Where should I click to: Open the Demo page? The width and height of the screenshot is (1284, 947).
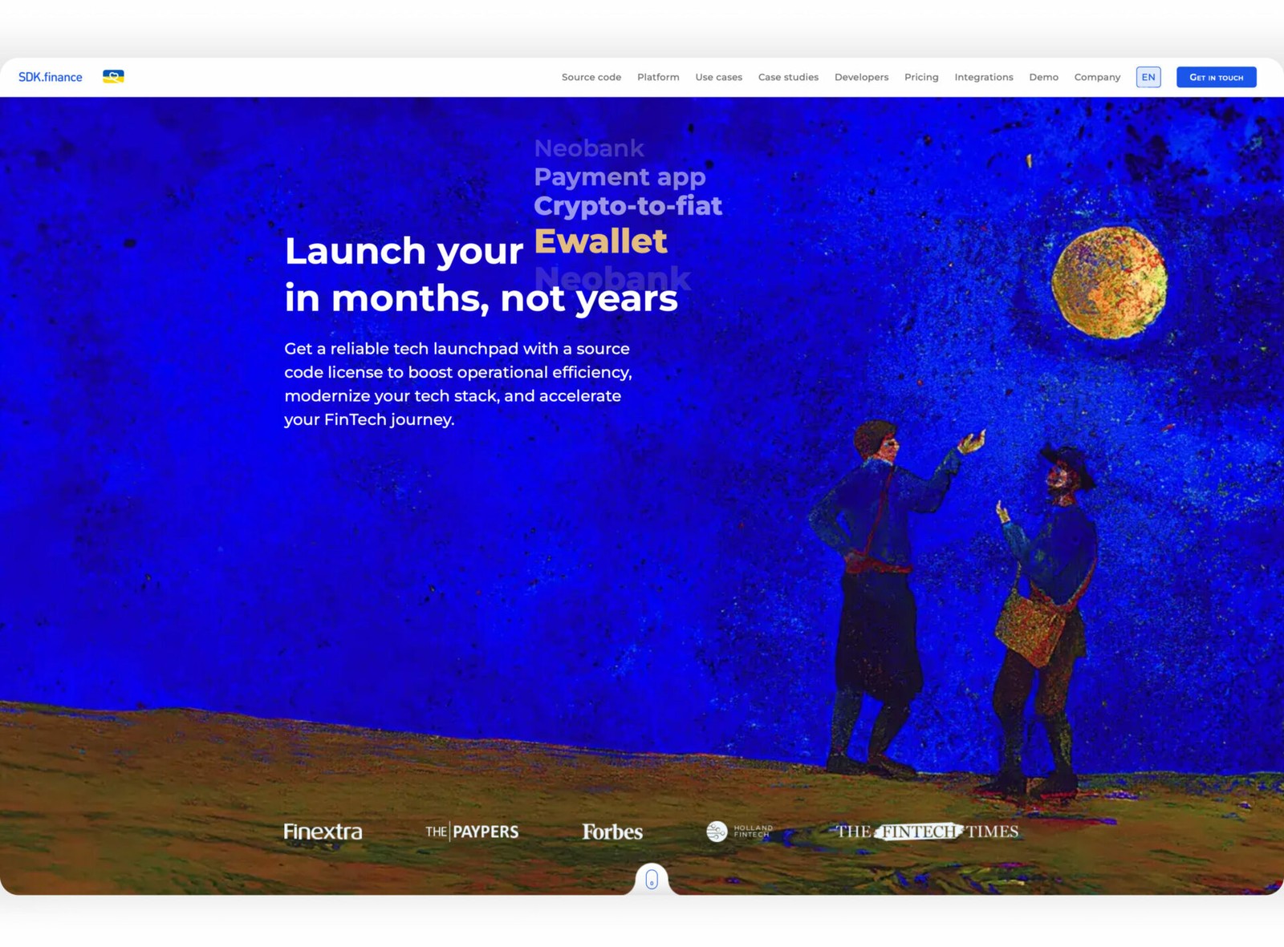1043,77
